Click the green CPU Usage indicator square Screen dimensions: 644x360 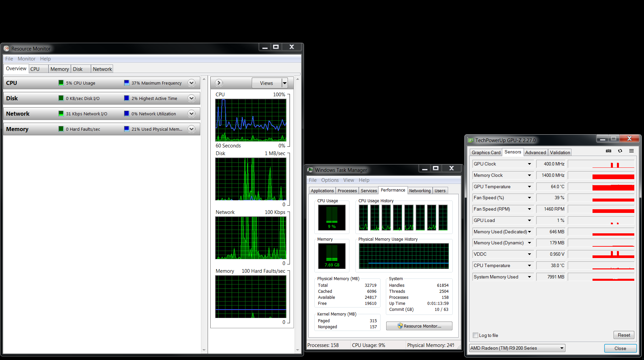click(61, 83)
